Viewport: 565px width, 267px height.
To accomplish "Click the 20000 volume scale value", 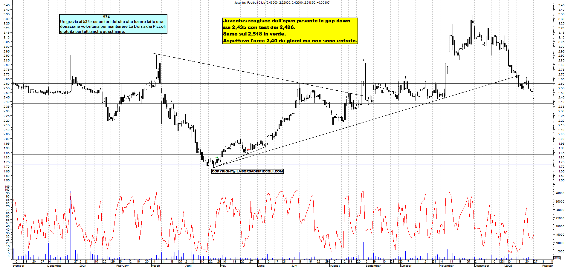I will [560, 226].
